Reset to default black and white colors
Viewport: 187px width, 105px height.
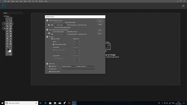(x=7, y=52)
